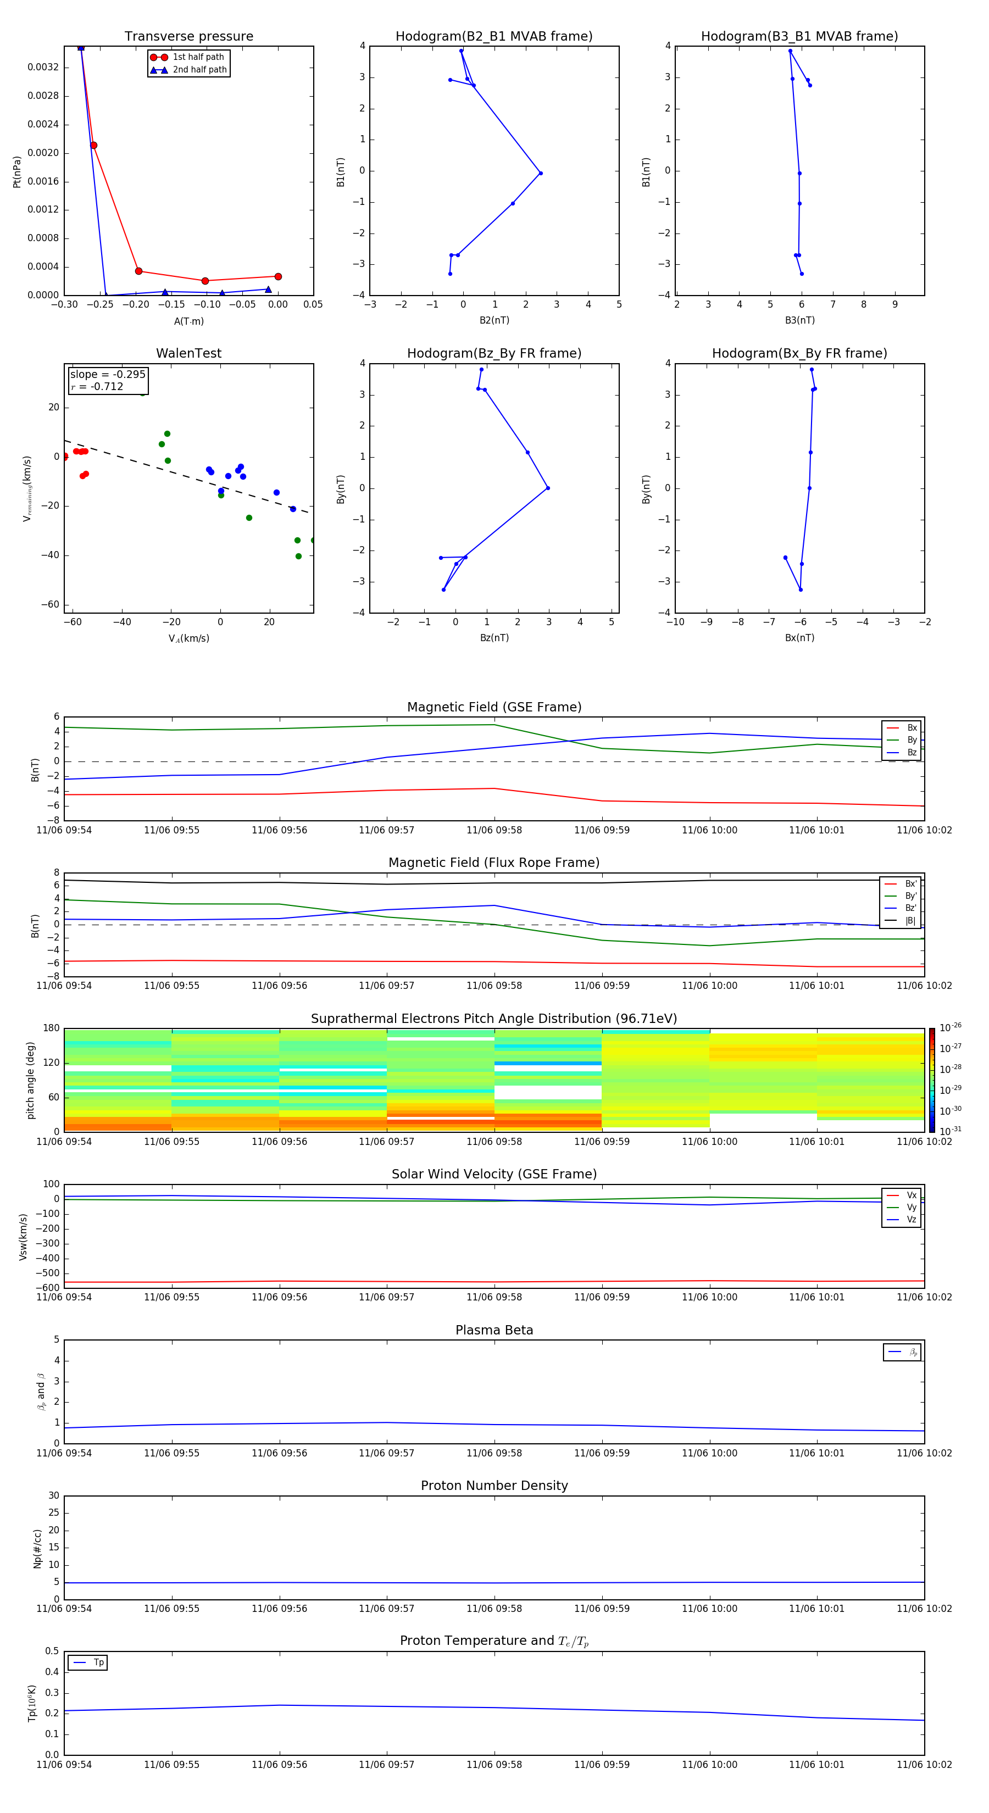
Task: Click the Magnetic Field (Flux Rope Frame) title
Action: 494,863
